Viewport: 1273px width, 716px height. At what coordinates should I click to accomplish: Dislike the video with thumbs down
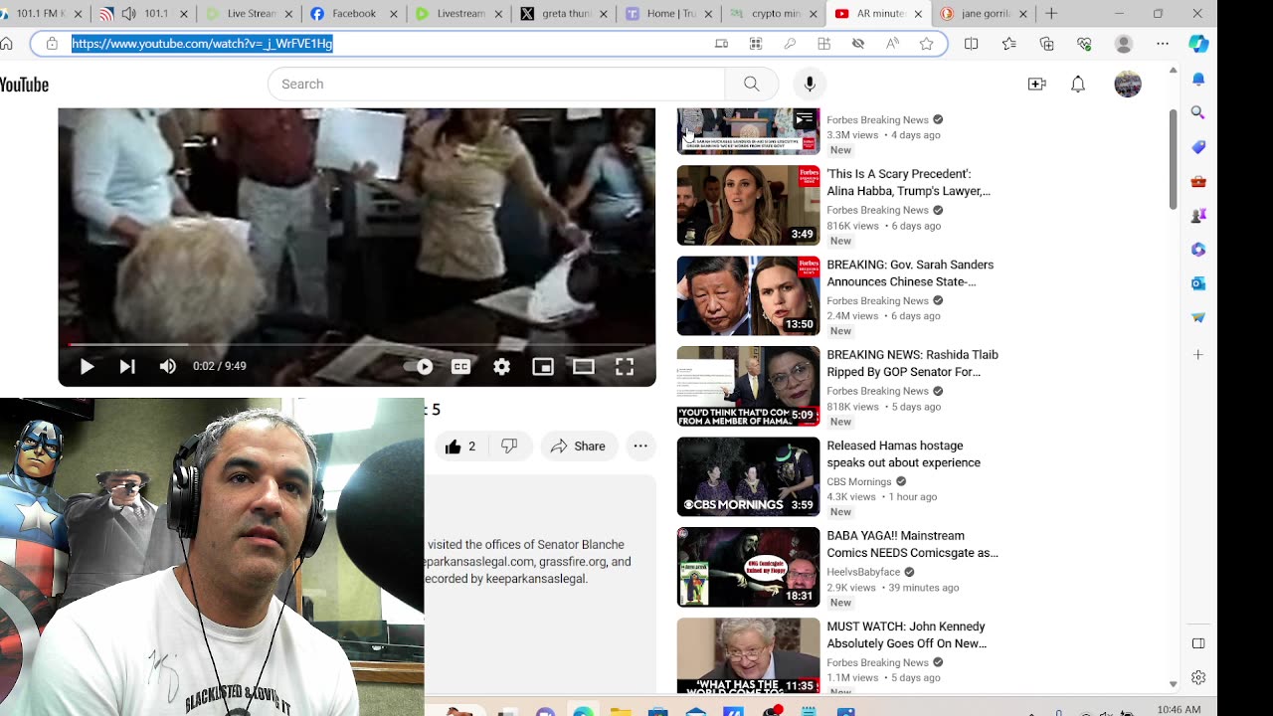[509, 447]
